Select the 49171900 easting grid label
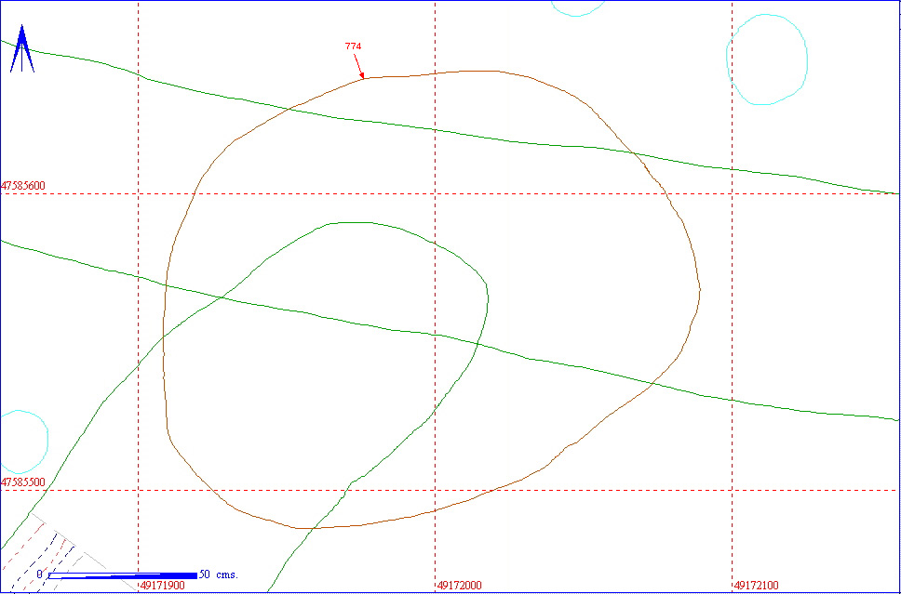This screenshot has width=901, height=594. point(163,586)
